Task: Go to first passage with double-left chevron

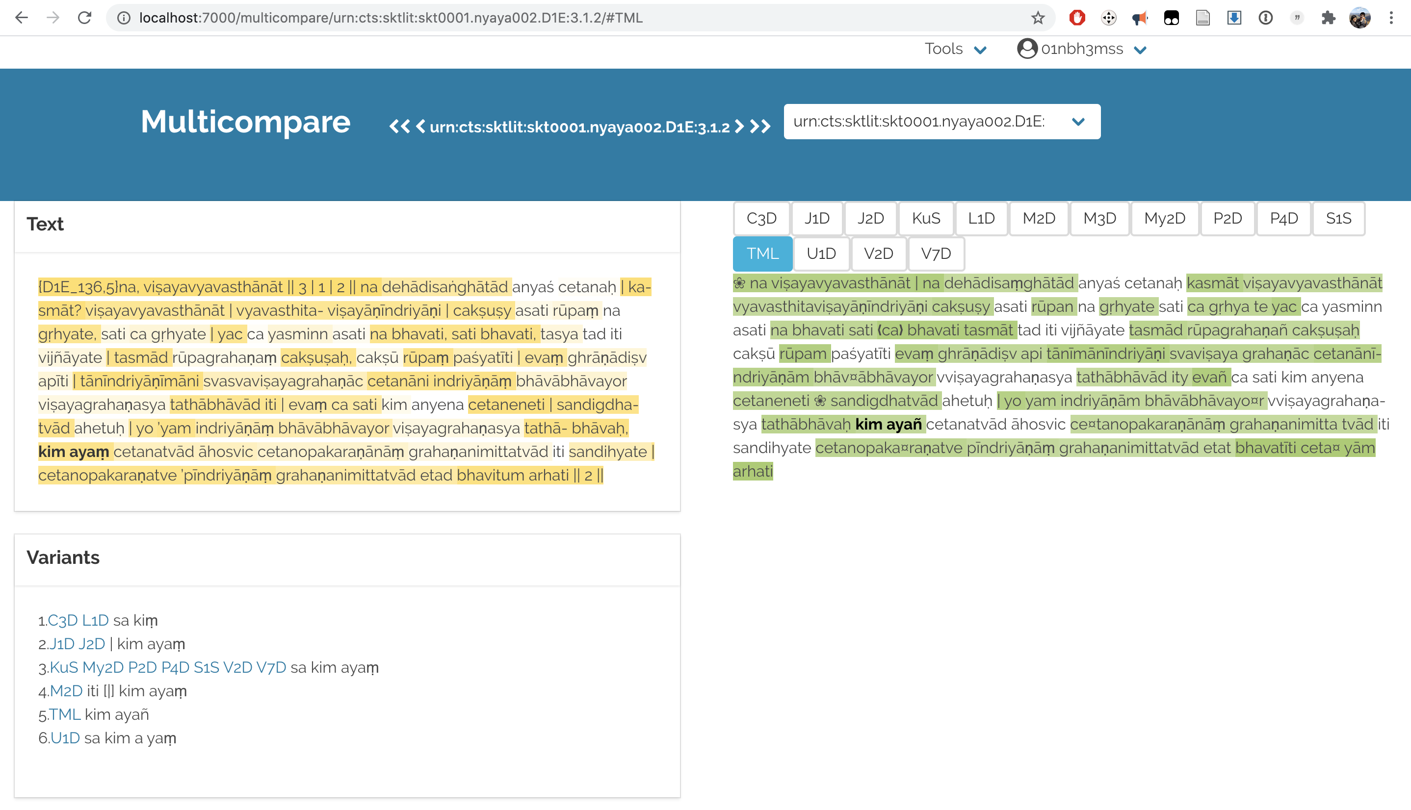Action: (x=399, y=127)
